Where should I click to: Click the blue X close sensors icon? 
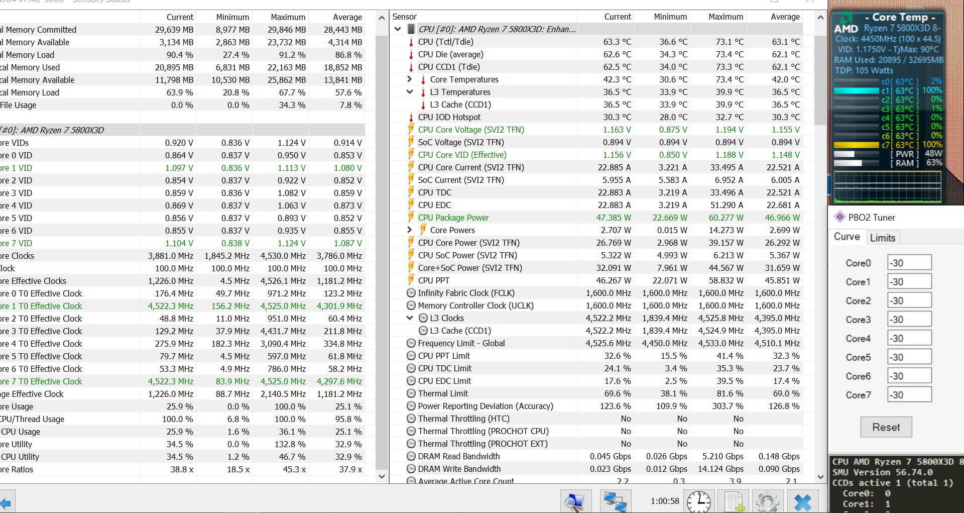point(802,501)
